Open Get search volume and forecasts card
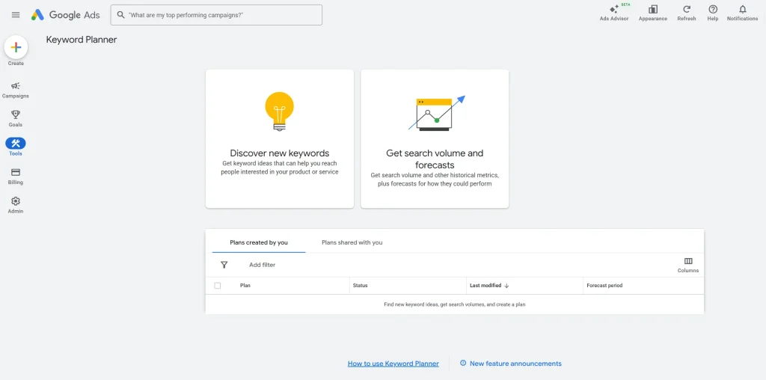The height and width of the screenshot is (380, 766). (x=435, y=138)
